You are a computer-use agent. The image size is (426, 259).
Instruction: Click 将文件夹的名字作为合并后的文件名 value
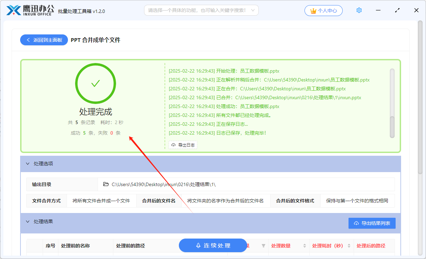click(225, 201)
